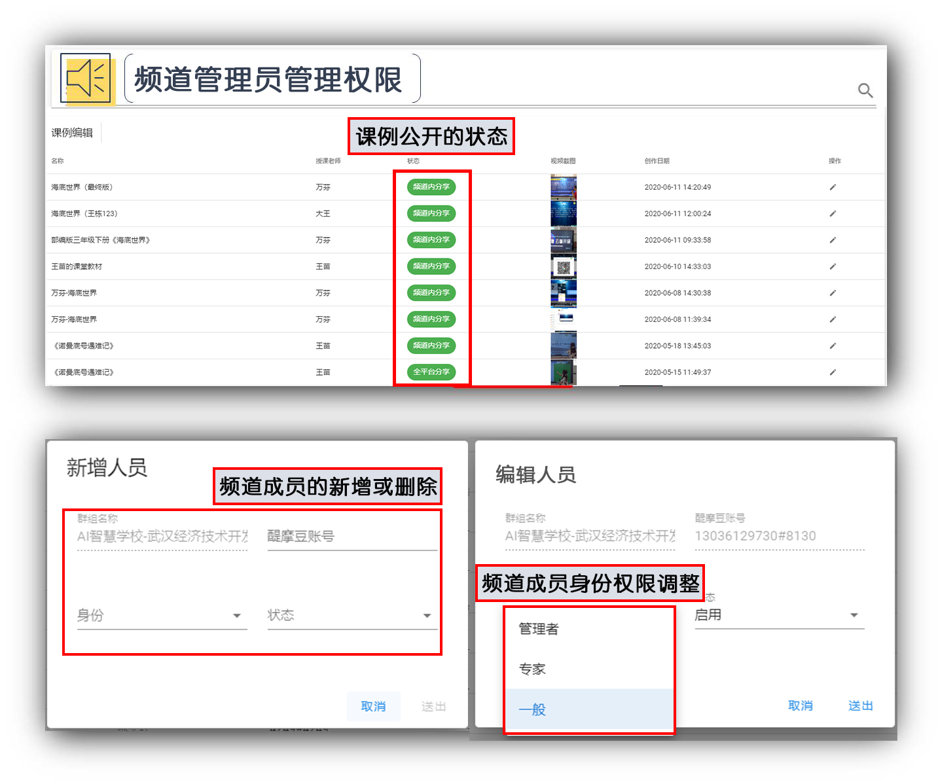Click 取消 in the 新增人员 dialog
This screenshot has height=782, width=938.
[x=373, y=707]
